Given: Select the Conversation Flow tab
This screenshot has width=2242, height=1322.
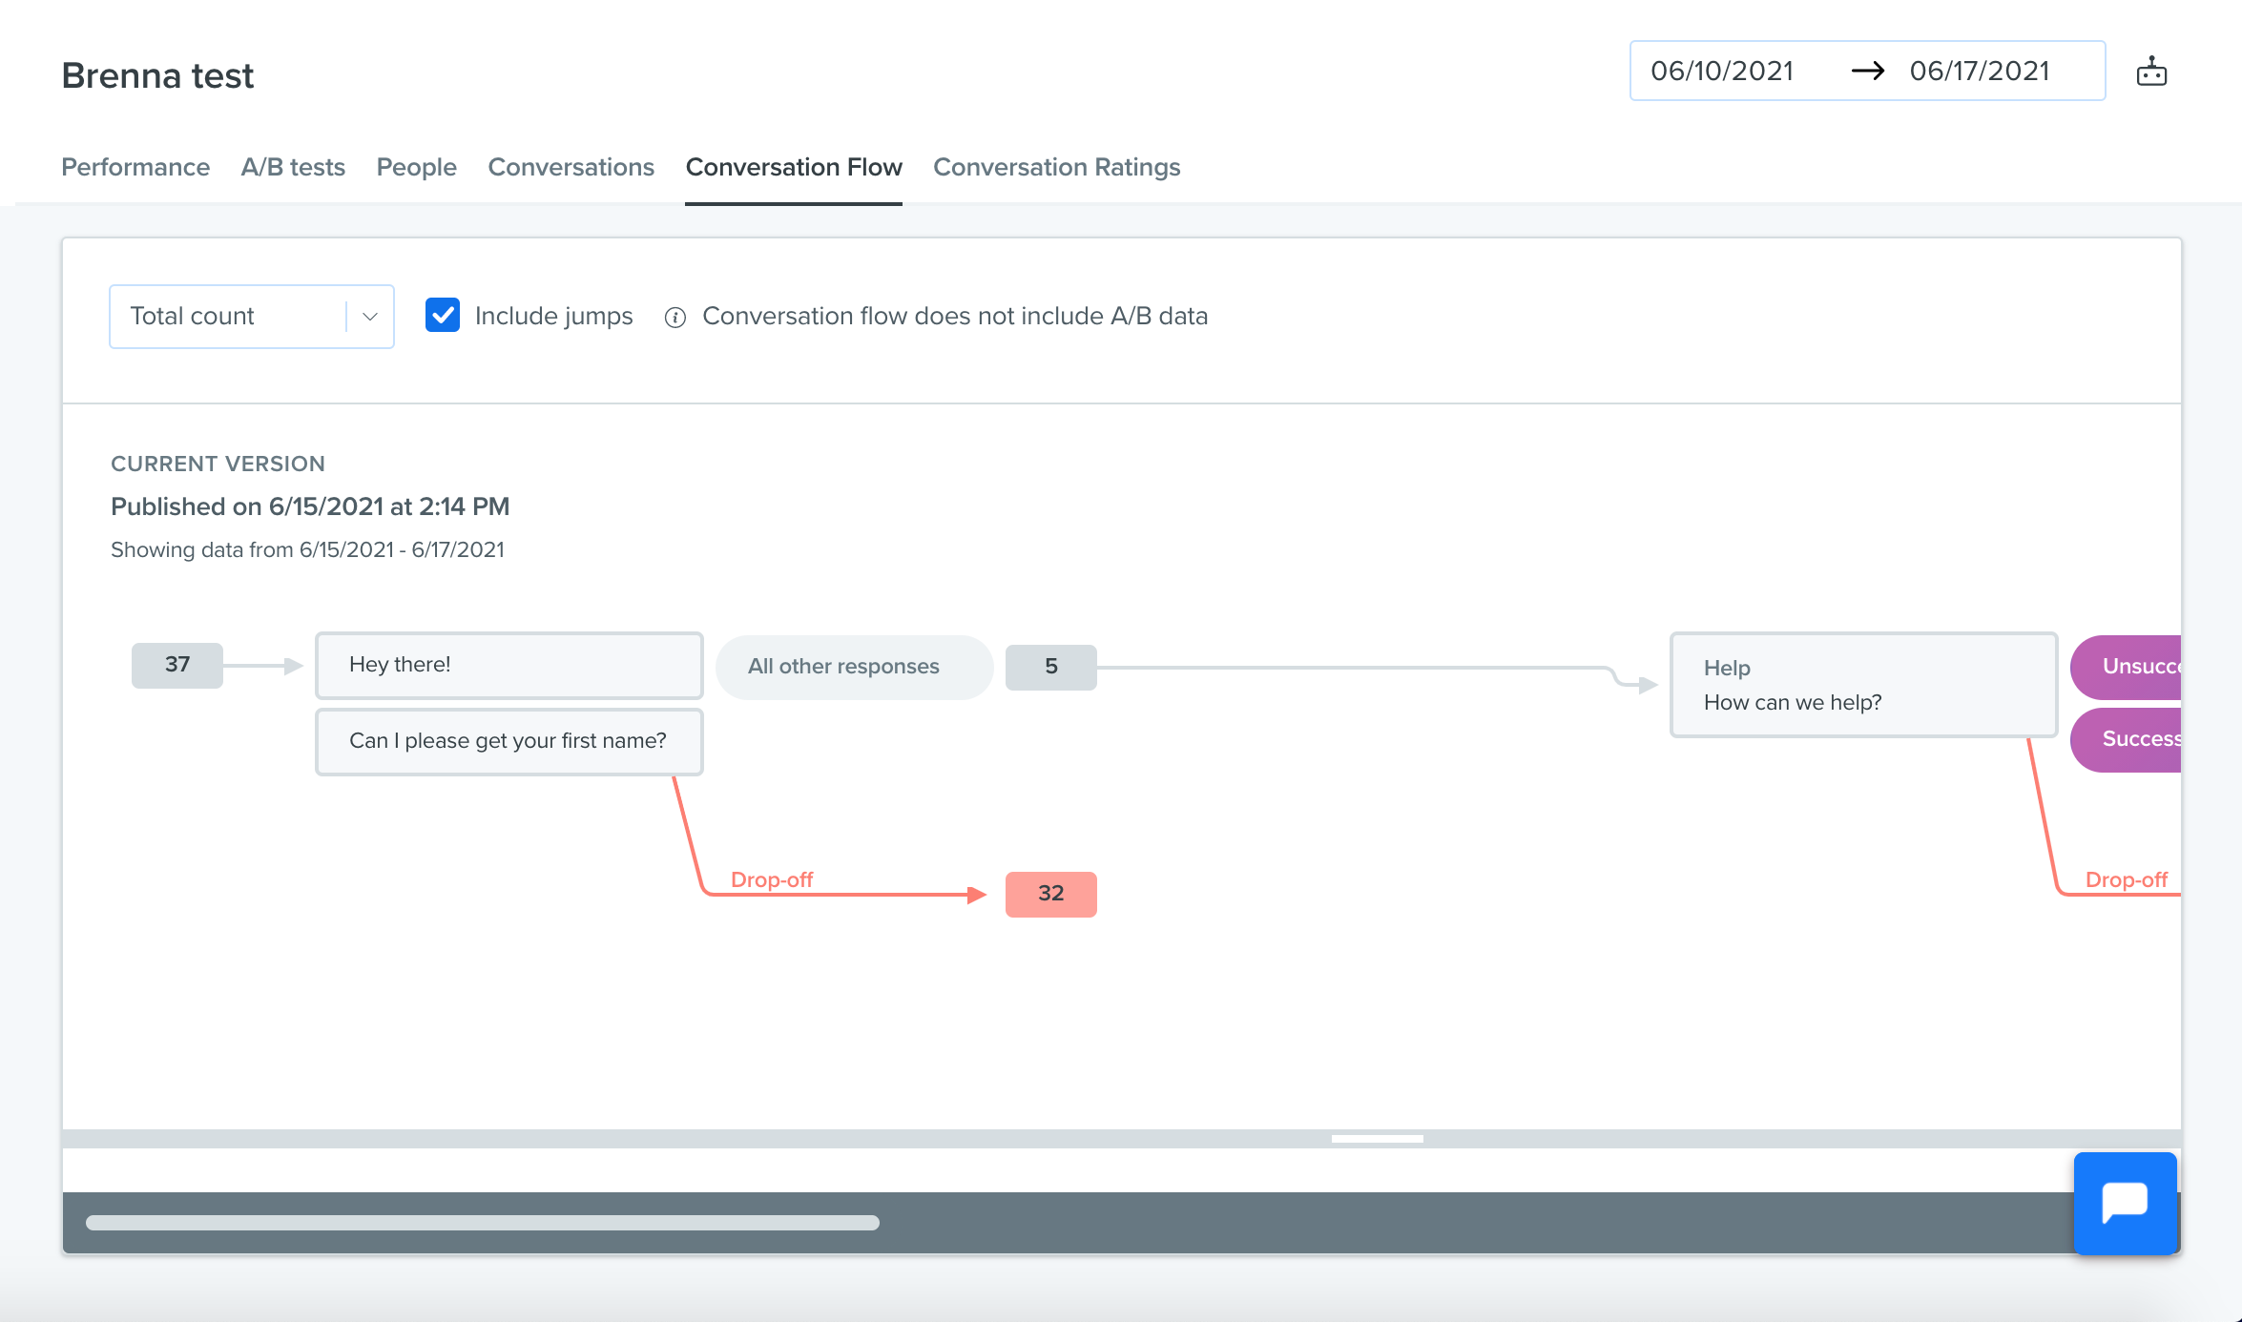Looking at the screenshot, I should click(x=794, y=167).
